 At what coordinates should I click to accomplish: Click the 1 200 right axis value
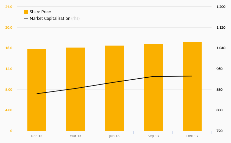221,7
